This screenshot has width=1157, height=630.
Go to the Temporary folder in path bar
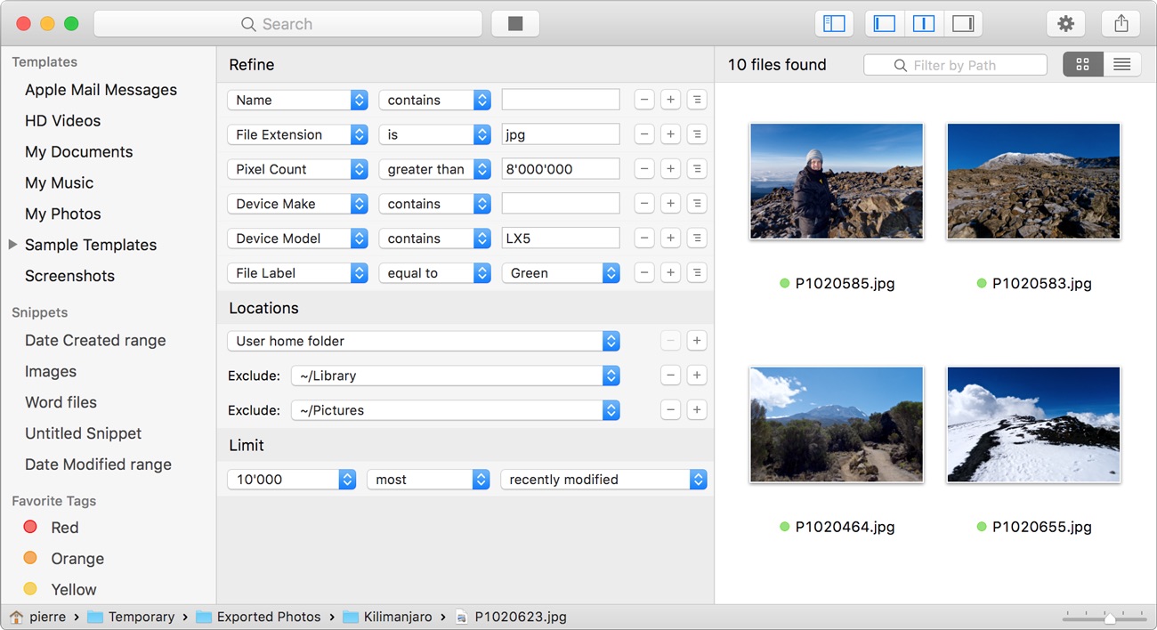(x=131, y=617)
